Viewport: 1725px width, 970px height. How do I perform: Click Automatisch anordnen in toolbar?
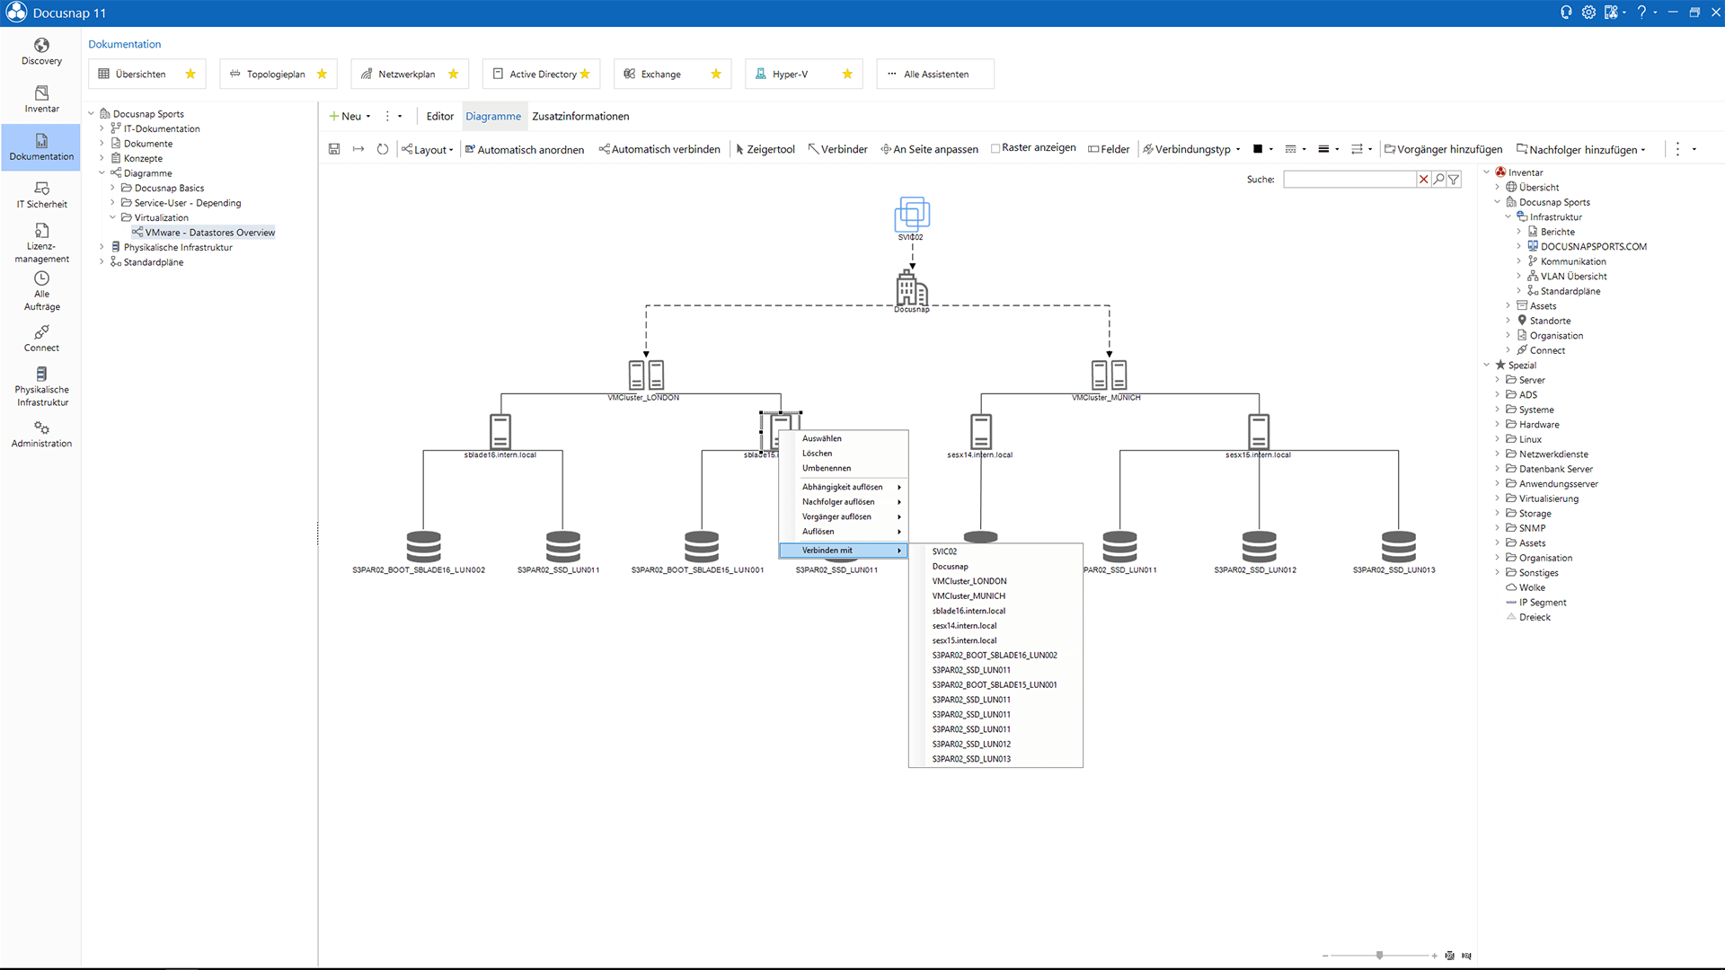coord(525,149)
